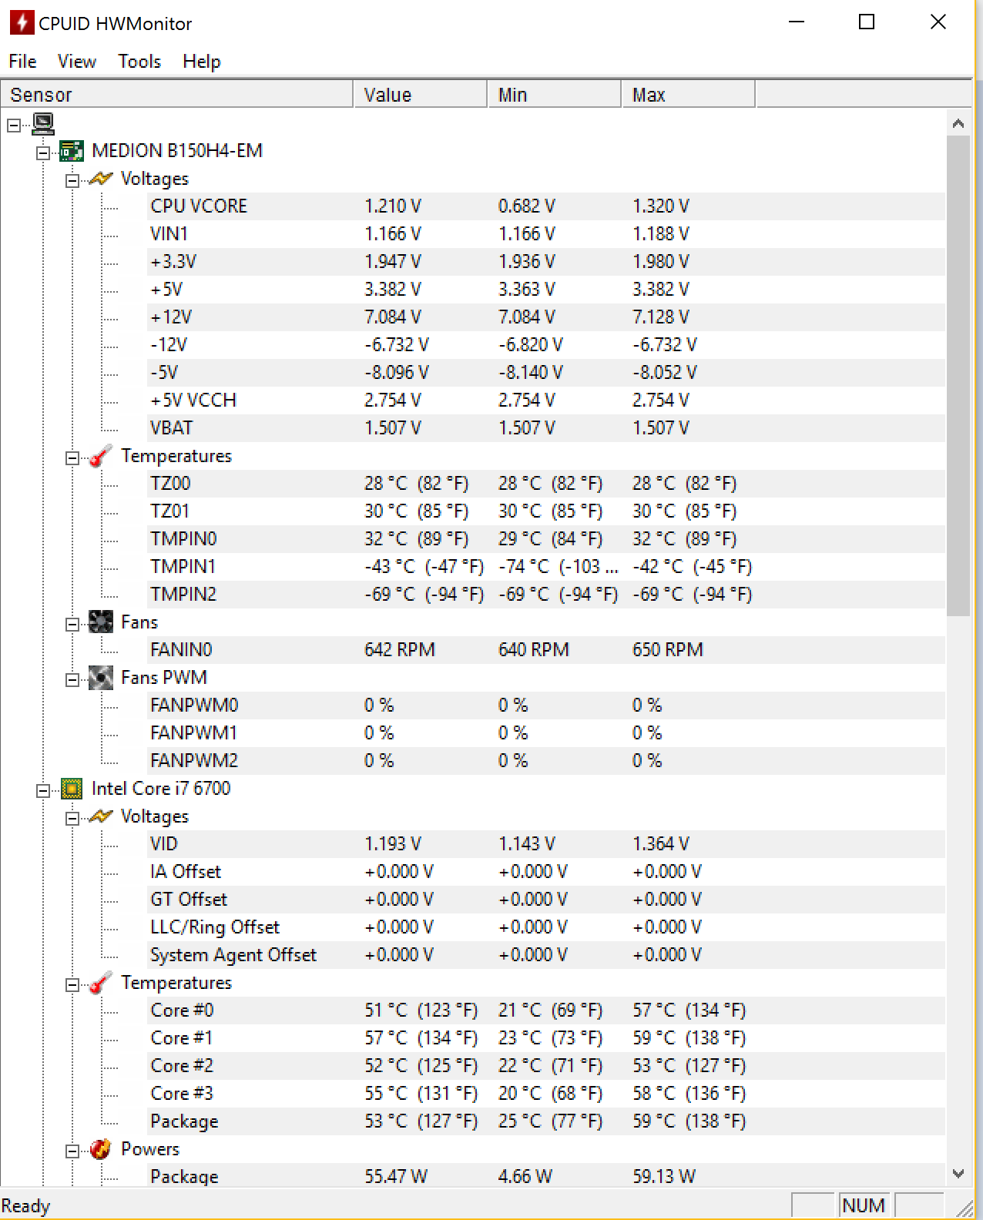Viewport: 983px width, 1220px height.
Task: Select the IA Offset row
Action: tap(546, 872)
